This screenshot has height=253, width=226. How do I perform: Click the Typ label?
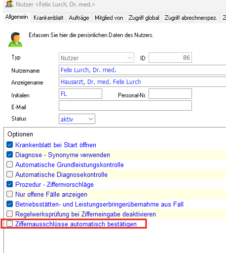(16, 57)
